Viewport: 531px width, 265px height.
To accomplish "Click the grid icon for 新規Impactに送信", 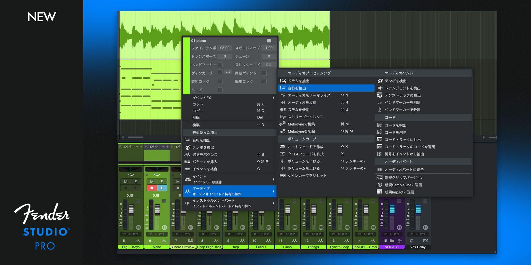I will click(x=380, y=192).
